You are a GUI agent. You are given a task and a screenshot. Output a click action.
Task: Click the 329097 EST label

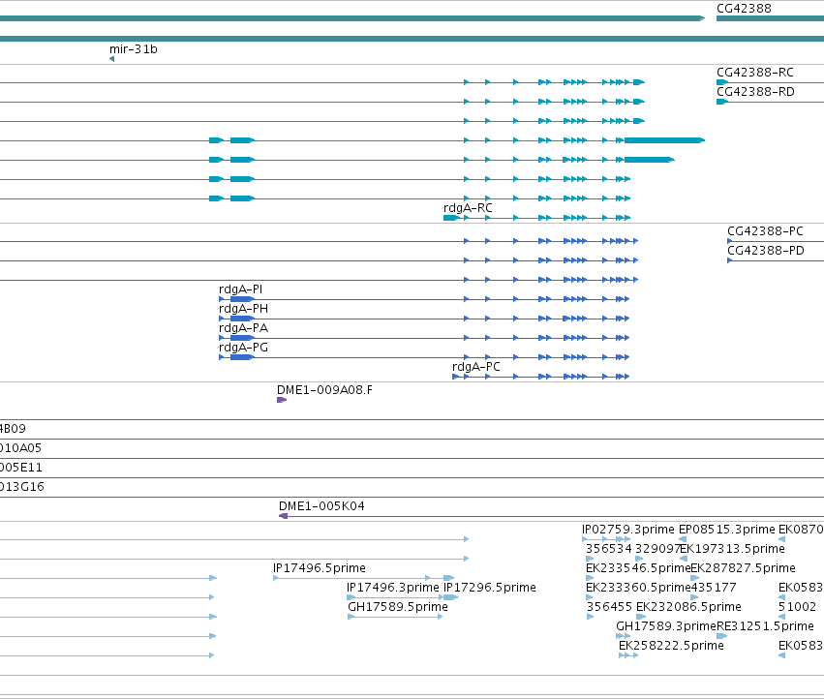[x=657, y=549]
